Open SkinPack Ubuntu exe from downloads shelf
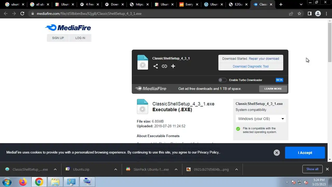 coord(148,169)
